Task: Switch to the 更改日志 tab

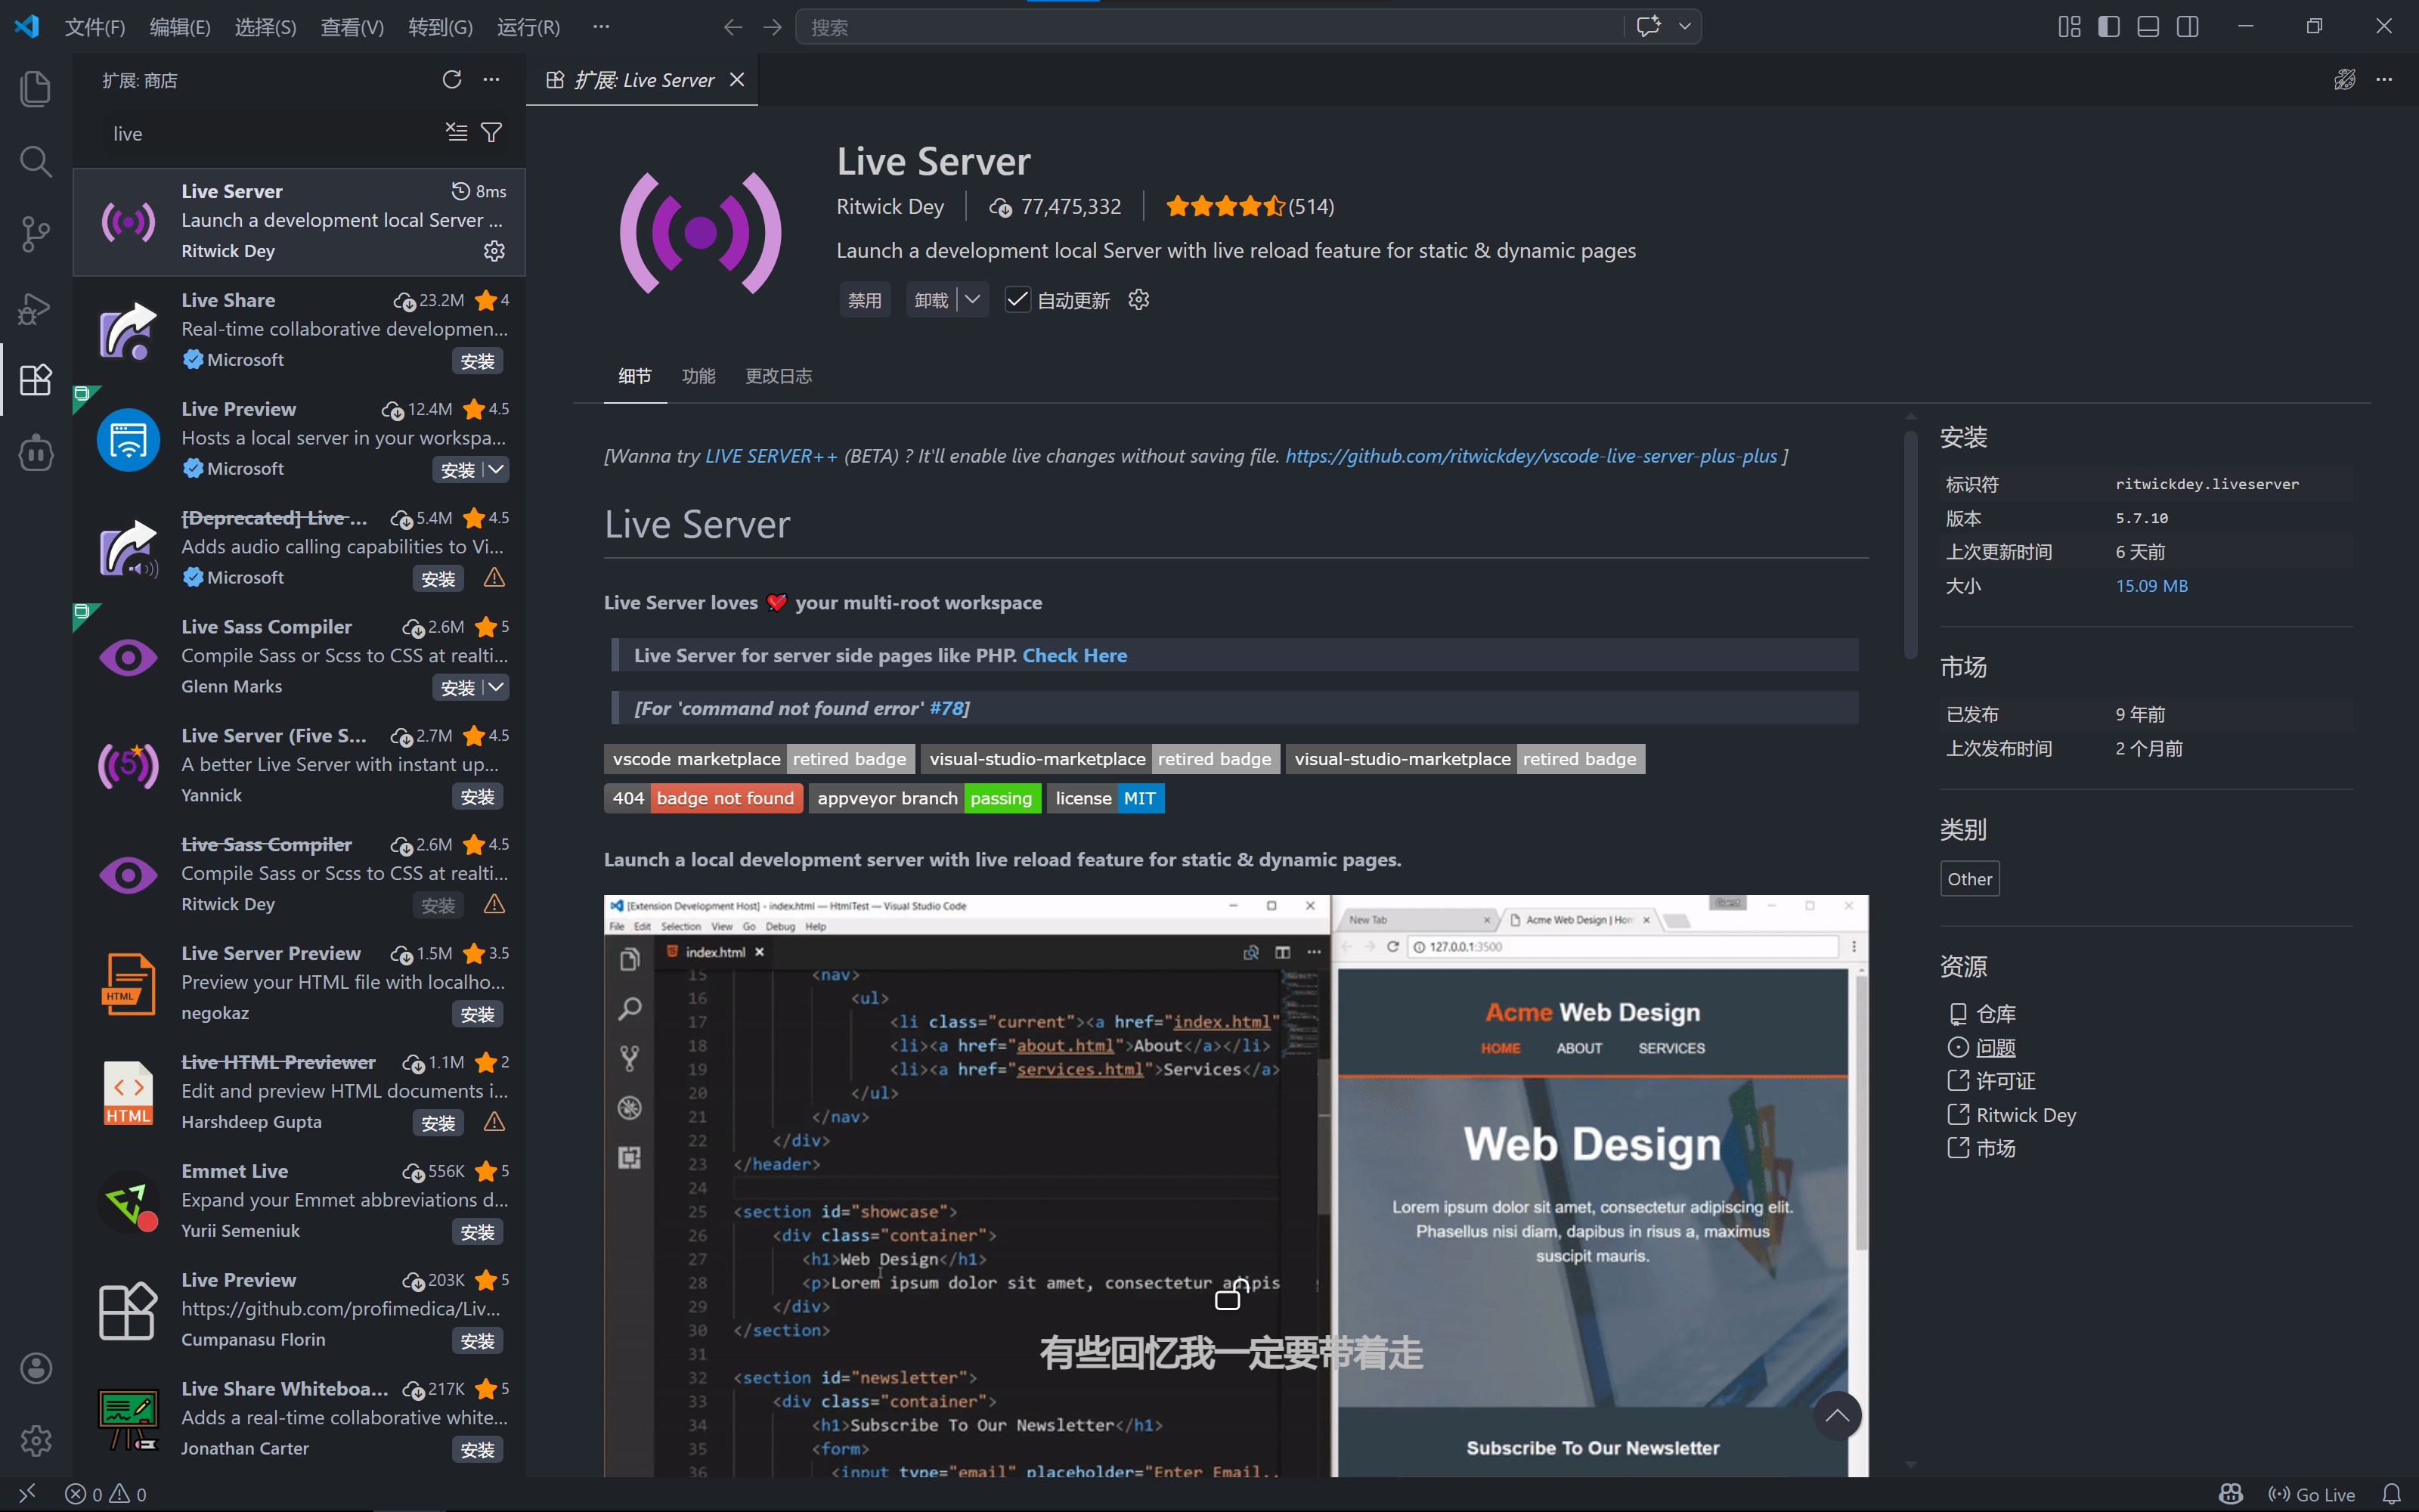Action: (x=779, y=376)
